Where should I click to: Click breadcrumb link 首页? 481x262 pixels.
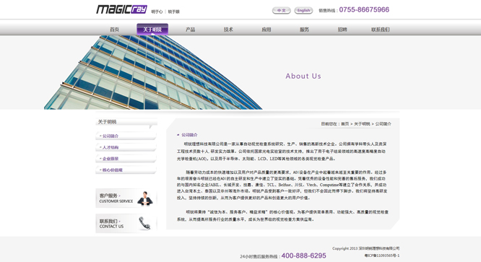click(x=345, y=124)
